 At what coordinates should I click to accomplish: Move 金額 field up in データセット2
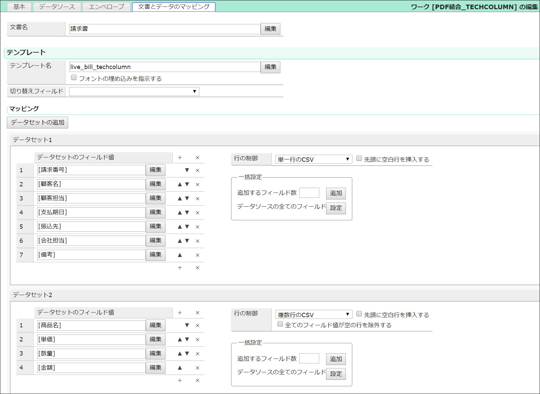180,368
